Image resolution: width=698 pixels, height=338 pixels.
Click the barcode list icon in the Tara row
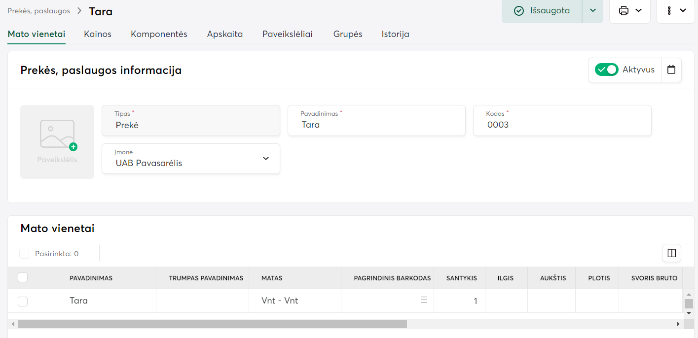pyautogui.click(x=424, y=300)
